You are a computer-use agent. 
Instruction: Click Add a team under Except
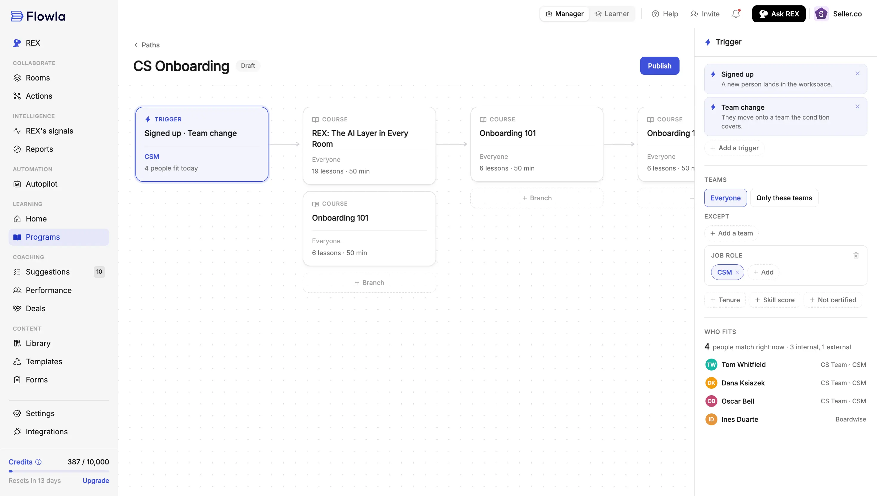coord(731,233)
